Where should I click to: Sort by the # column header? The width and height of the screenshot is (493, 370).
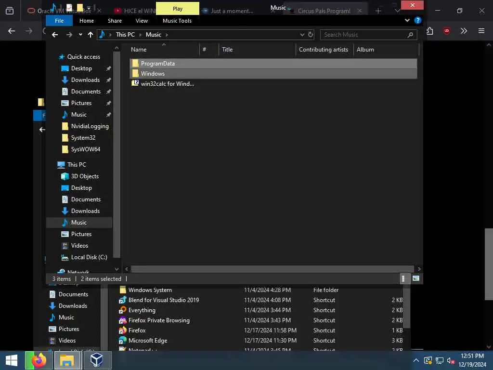(x=209, y=50)
